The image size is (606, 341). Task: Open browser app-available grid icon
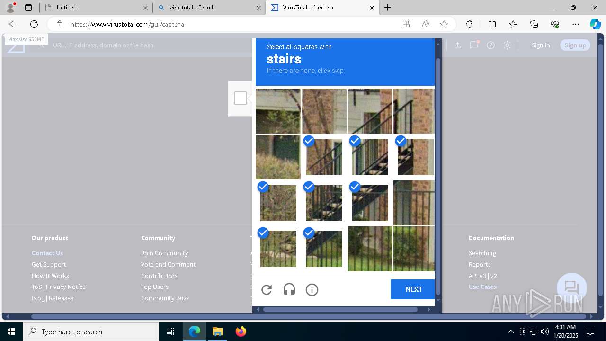pyautogui.click(x=406, y=24)
